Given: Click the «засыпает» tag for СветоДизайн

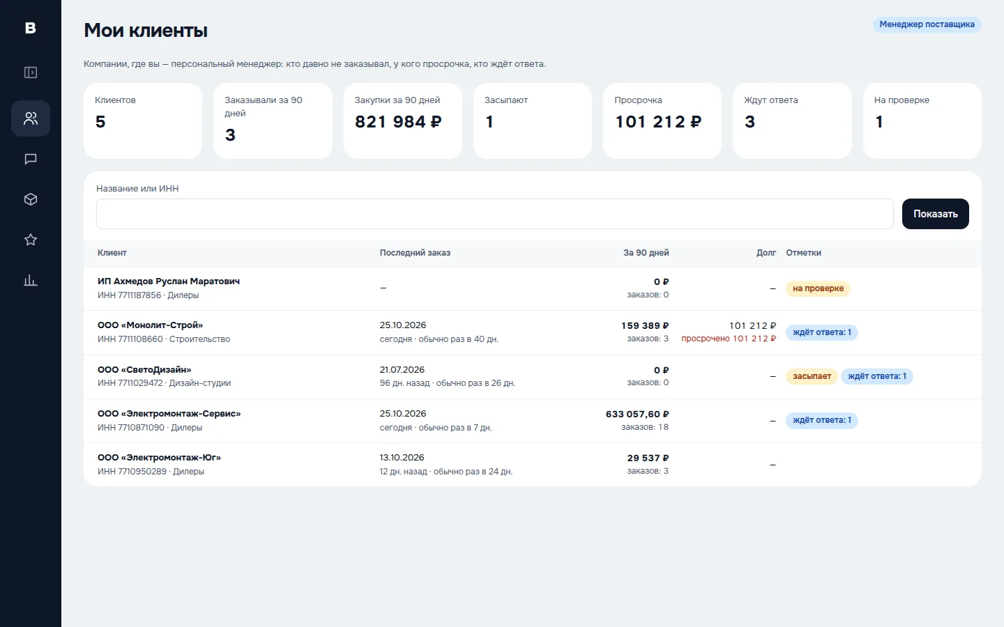Looking at the screenshot, I should coord(812,376).
